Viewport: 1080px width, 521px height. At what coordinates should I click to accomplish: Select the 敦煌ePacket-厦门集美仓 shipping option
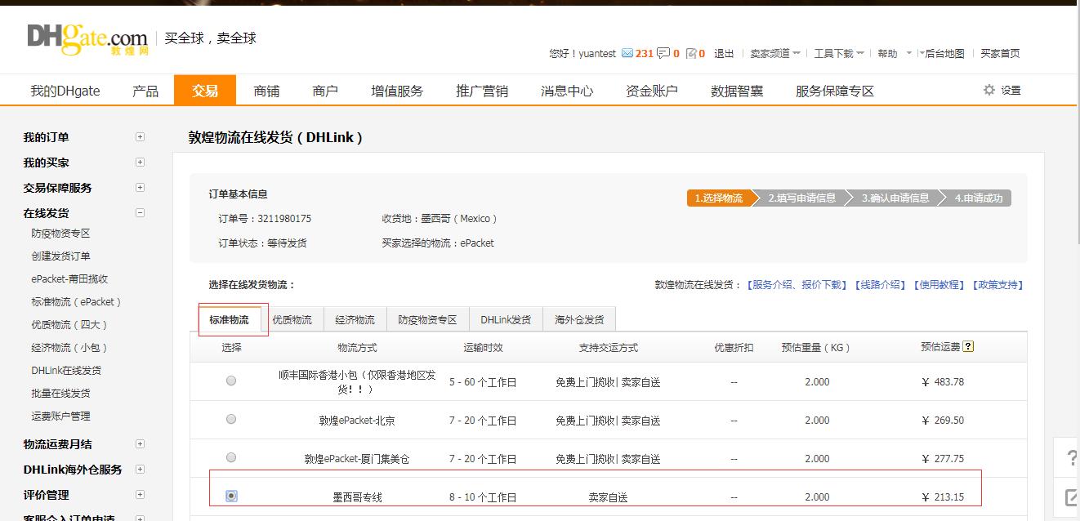click(230, 459)
